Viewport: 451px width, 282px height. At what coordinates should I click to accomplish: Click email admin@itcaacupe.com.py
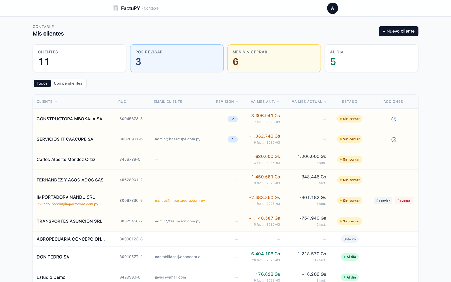[x=178, y=139]
